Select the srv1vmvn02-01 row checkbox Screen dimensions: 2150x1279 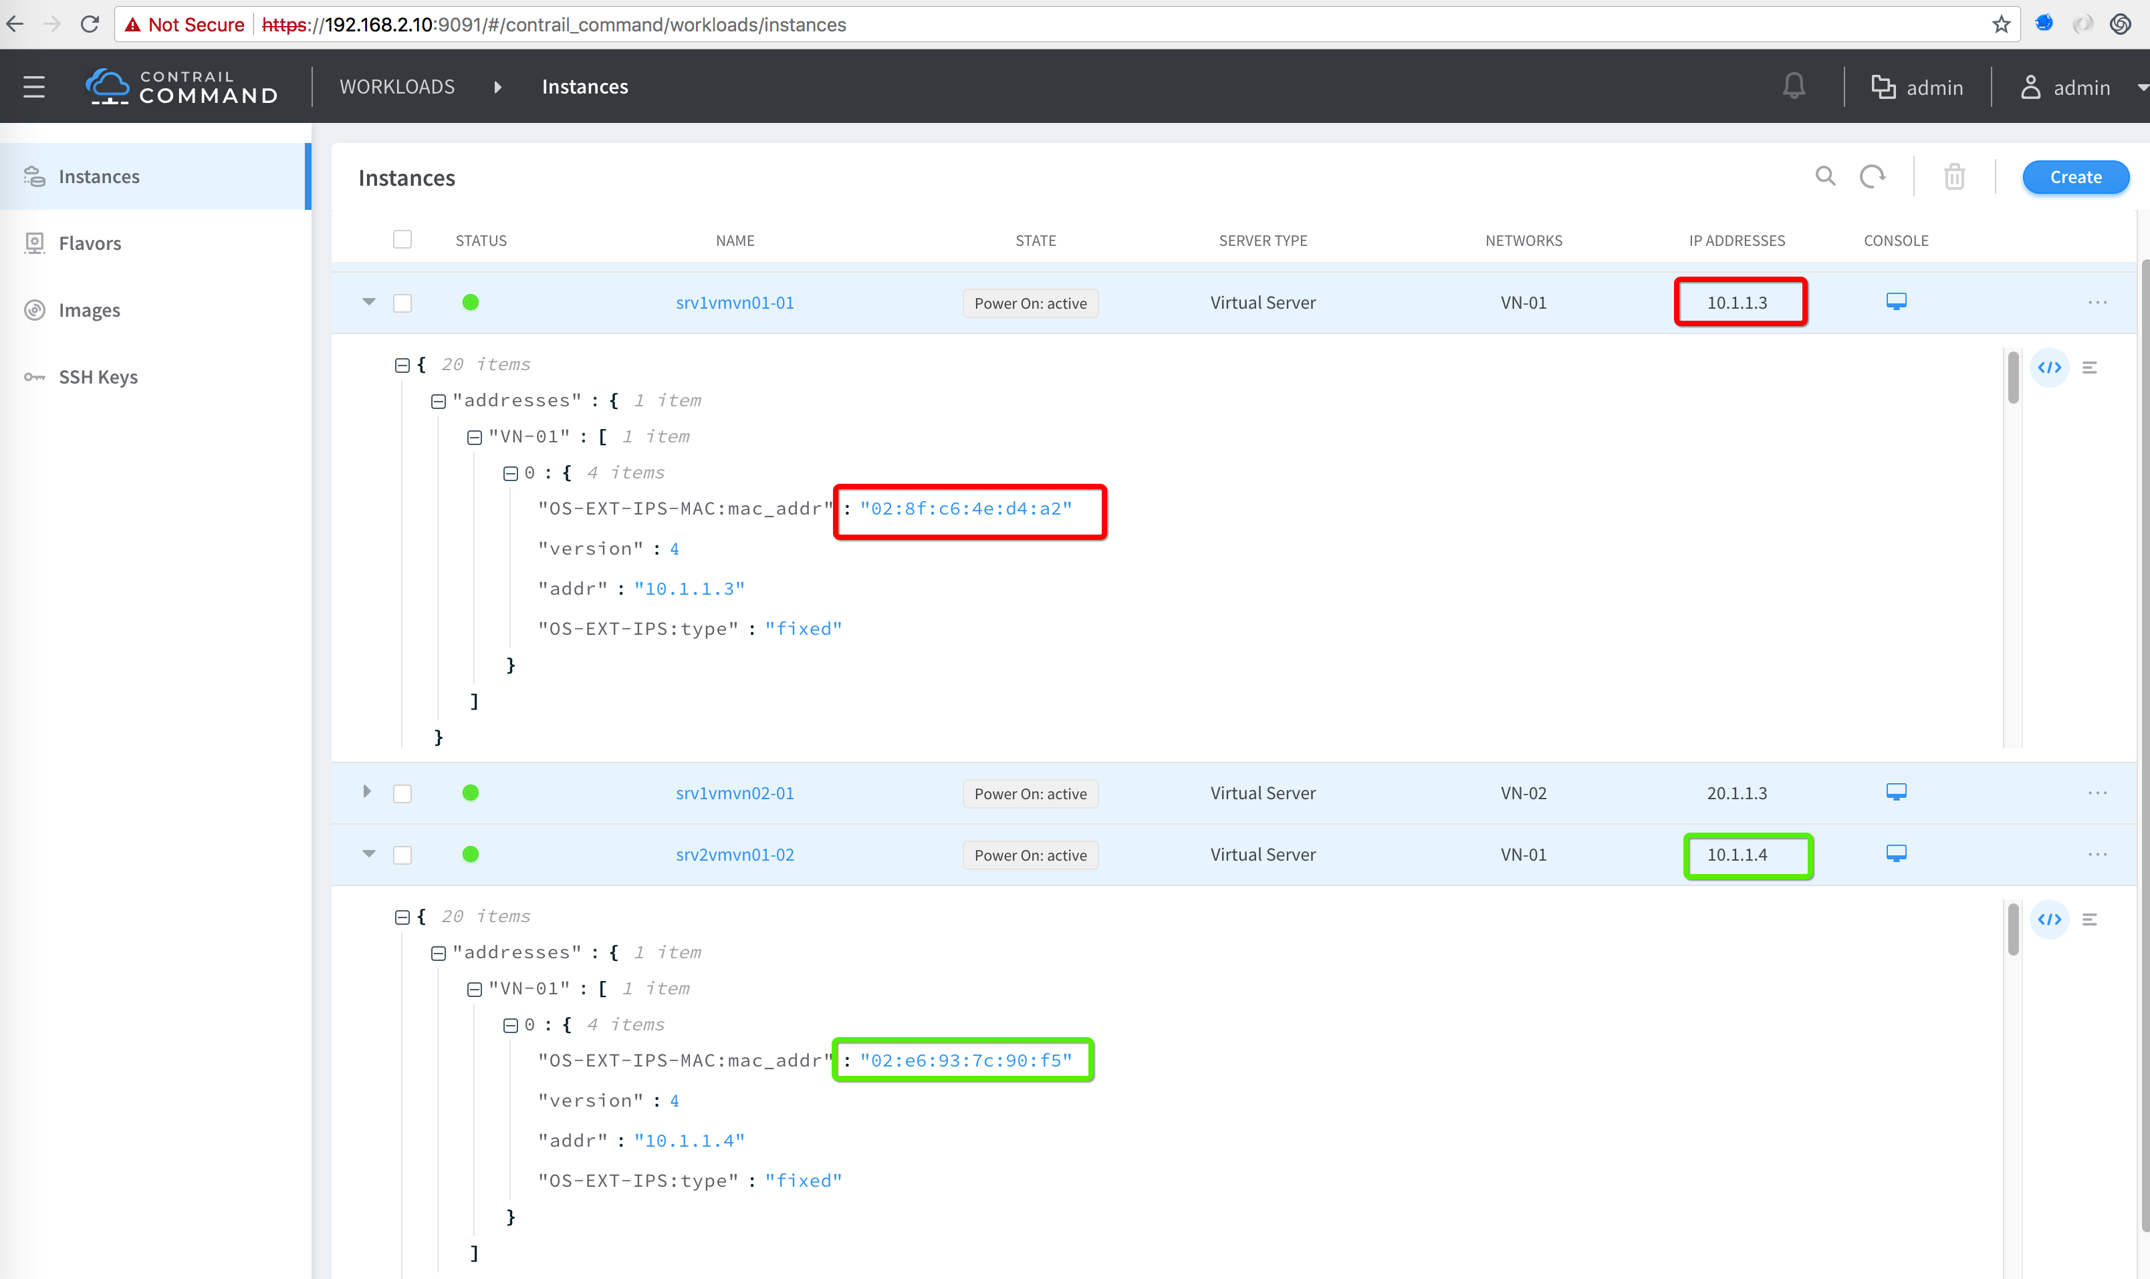point(402,793)
